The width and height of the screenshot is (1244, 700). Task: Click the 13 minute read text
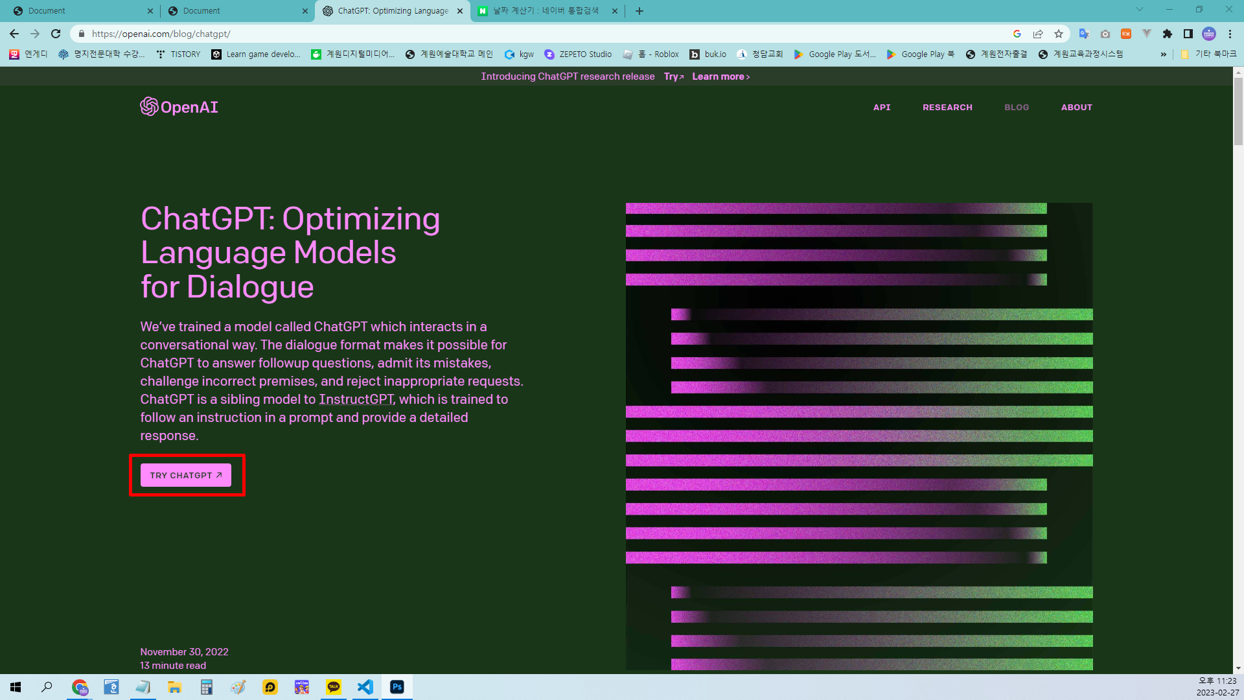(x=173, y=666)
